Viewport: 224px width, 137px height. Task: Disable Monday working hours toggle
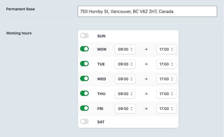84,49
